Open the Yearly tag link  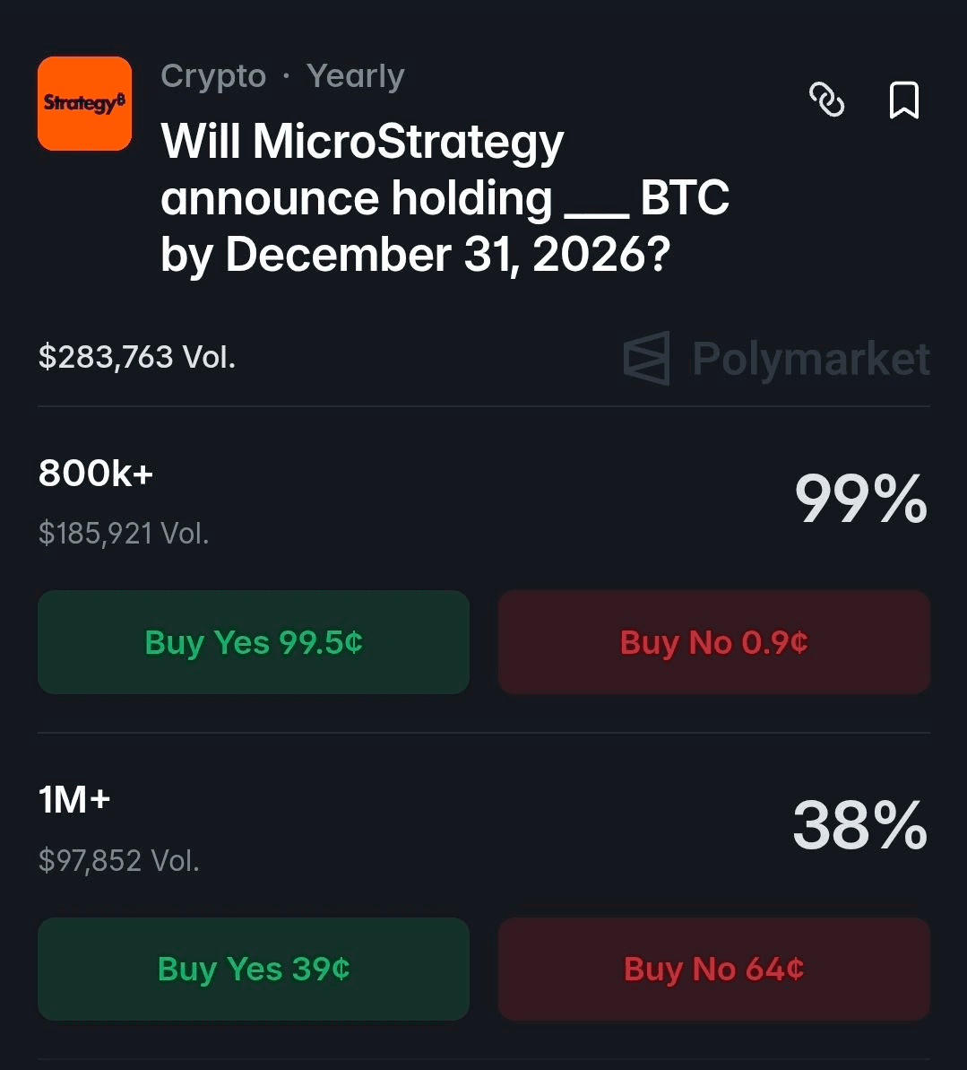click(355, 76)
